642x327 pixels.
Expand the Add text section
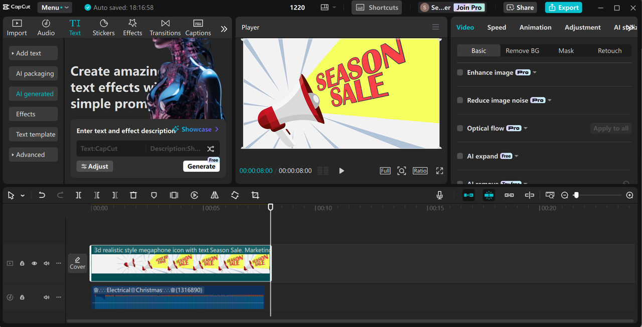tap(33, 53)
